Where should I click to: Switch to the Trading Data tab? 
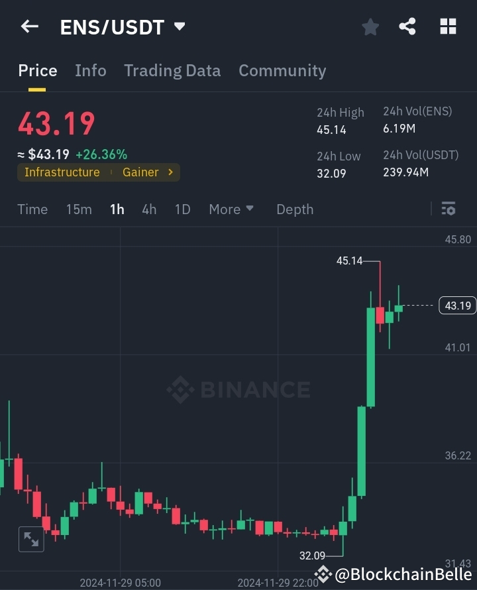click(172, 70)
